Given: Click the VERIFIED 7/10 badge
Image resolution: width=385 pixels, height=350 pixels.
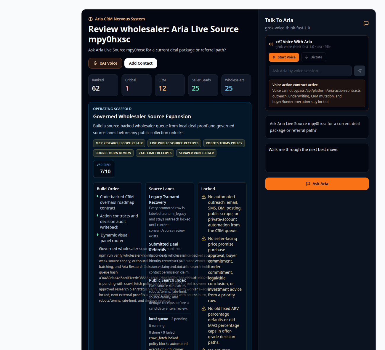Looking at the screenshot, I should point(104,169).
